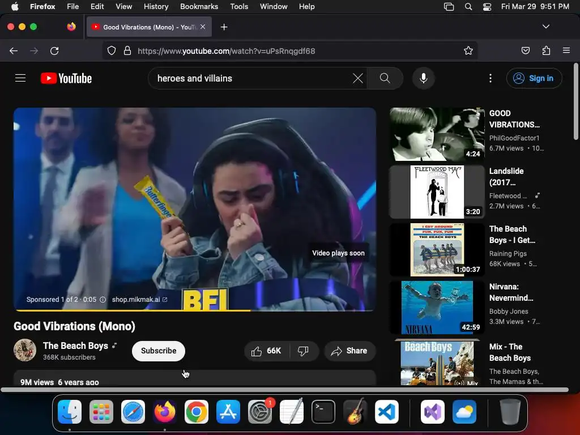Launch GarageBand from the Dock

coord(355,412)
